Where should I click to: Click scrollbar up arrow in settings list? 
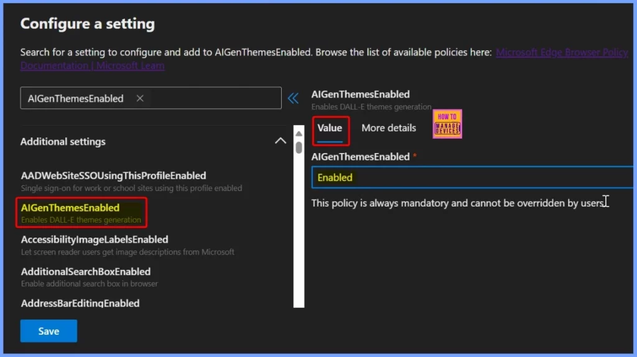[299, 133]
